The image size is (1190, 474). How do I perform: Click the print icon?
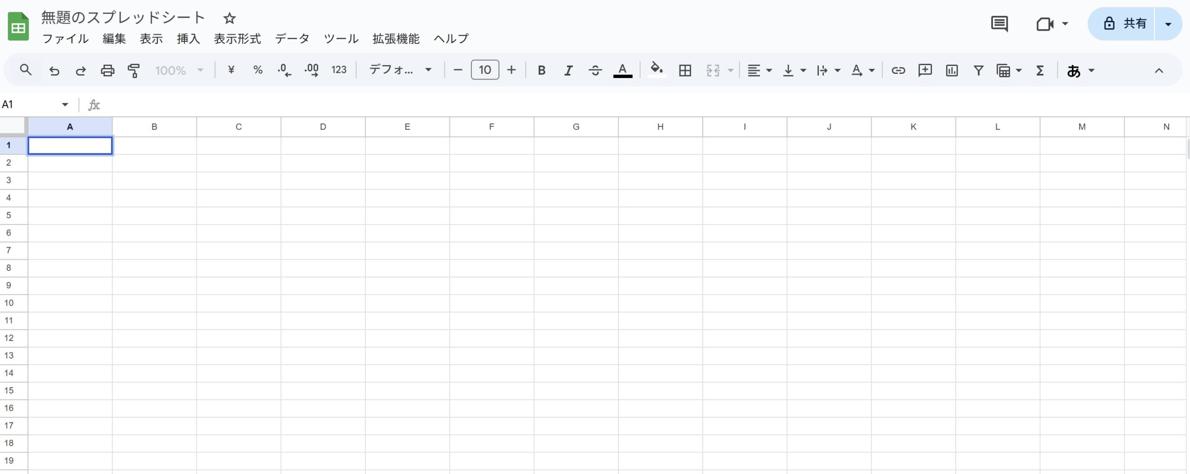click(107, 71)
